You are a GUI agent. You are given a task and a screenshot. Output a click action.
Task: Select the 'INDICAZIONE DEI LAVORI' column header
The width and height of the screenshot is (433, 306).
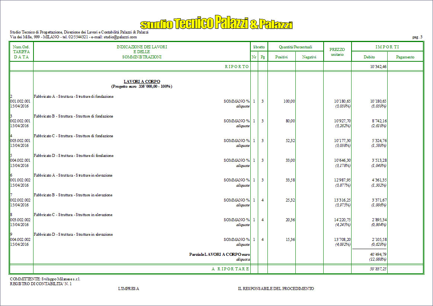[142, 52]
